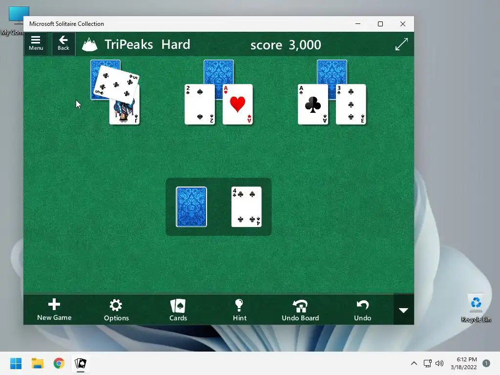Minimize the Solitaire Collection window
The width and height of the screenshot is (500, 375).
click(x=358, y=24)
